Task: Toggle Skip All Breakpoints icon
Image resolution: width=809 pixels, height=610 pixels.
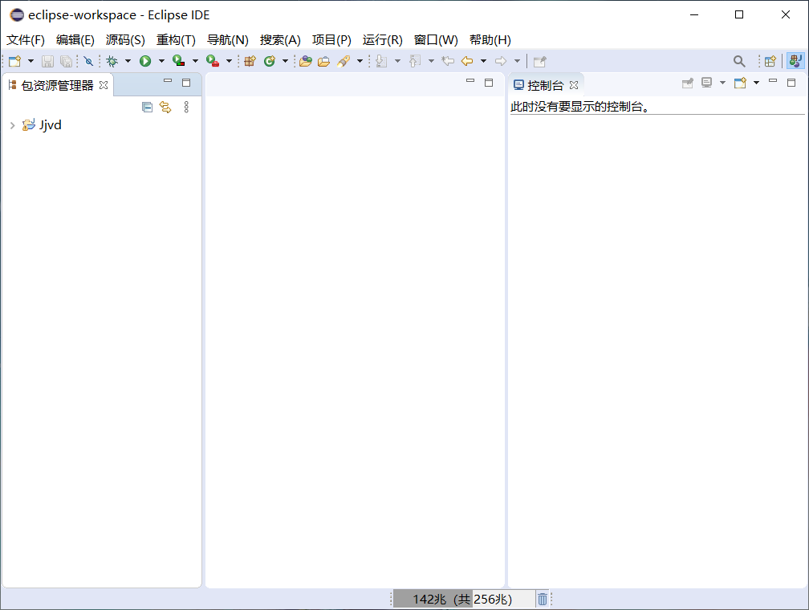Action: [88, 61]
